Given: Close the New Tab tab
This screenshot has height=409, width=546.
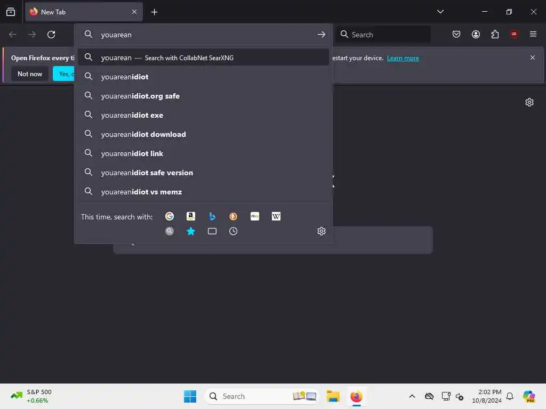Looking at the screenshot, I should click(x=134, y=12).
